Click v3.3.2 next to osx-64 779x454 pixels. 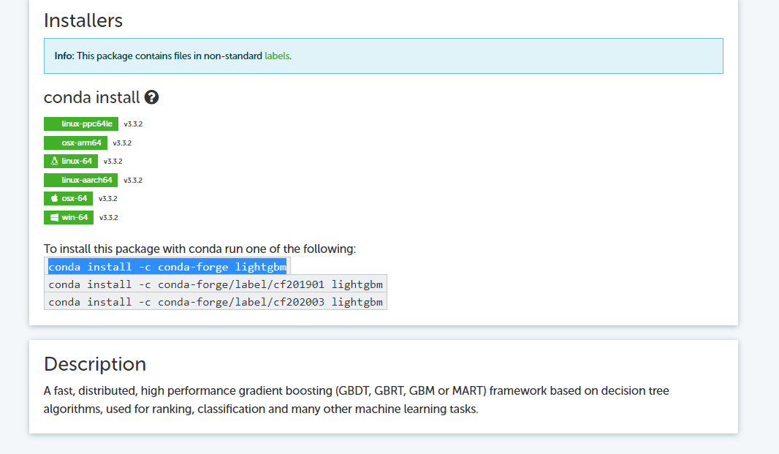pos(108,198)
